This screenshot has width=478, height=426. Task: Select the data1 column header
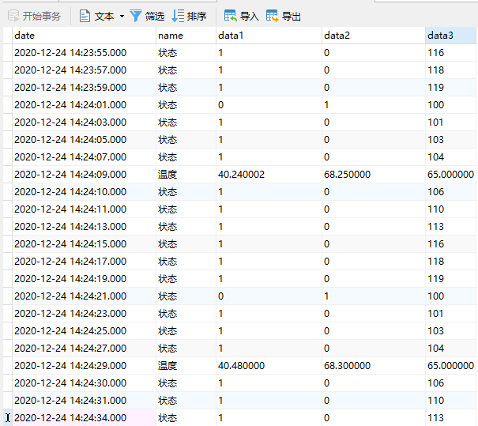(268, 36)
